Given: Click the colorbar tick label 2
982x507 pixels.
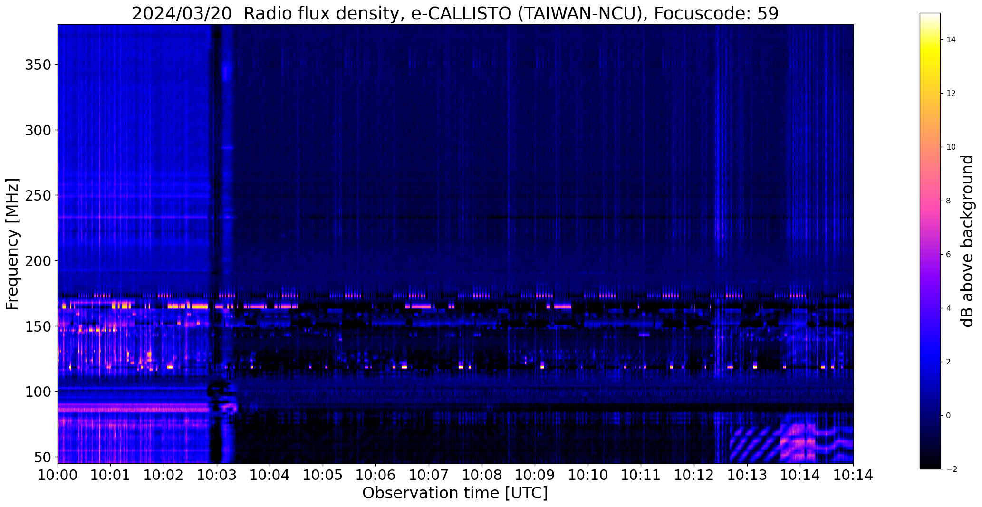Looking at the screenshot, I should (x=948, y=362).
